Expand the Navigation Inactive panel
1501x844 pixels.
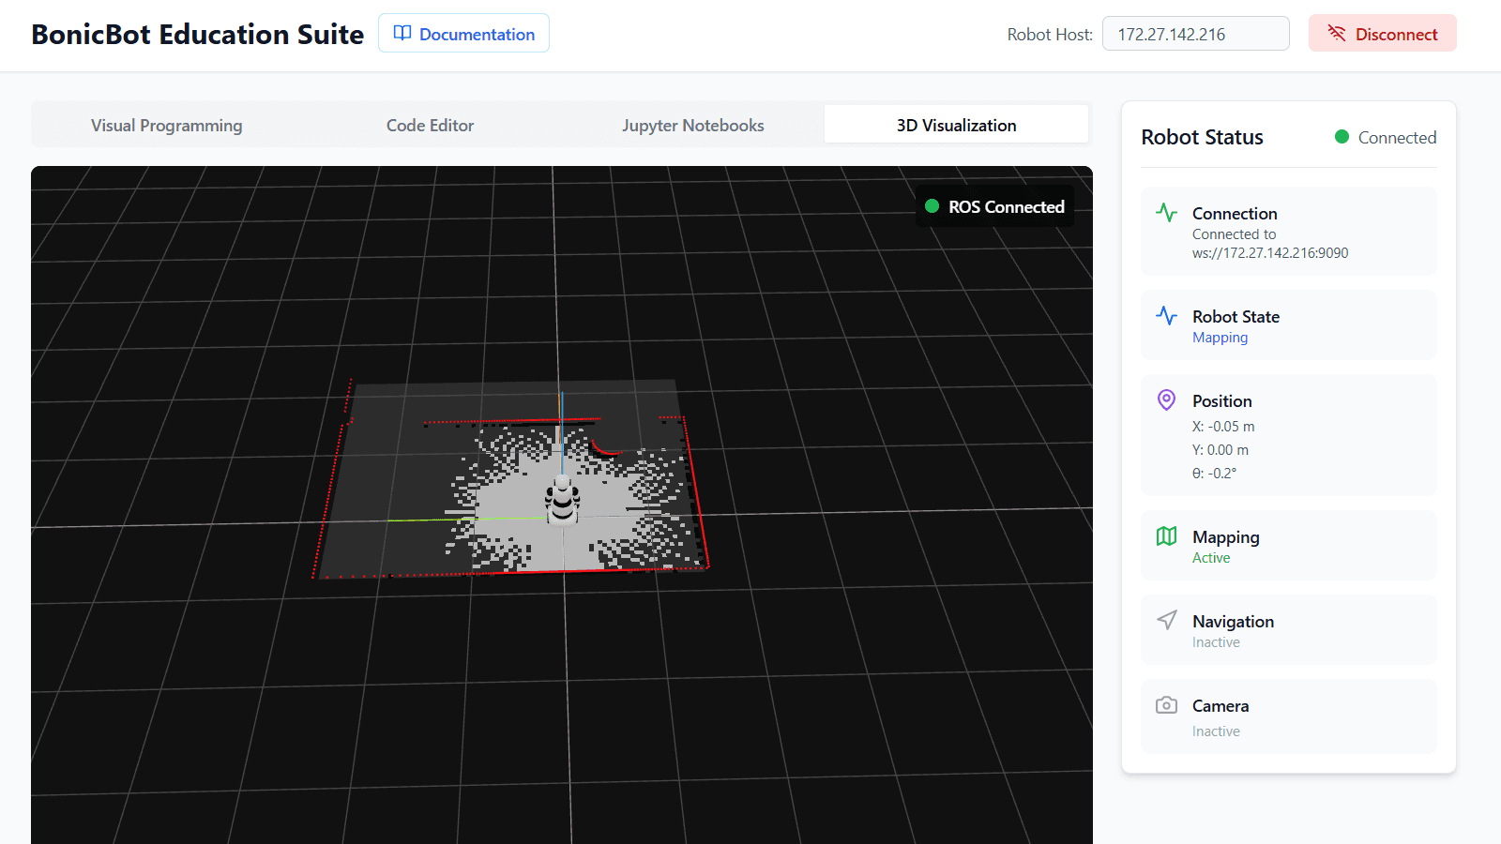click(x=1288, y=629)
